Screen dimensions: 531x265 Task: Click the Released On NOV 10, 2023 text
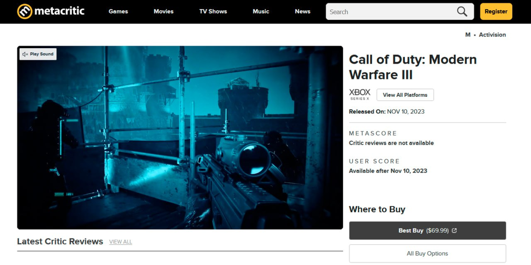click(x=387, y=111)
